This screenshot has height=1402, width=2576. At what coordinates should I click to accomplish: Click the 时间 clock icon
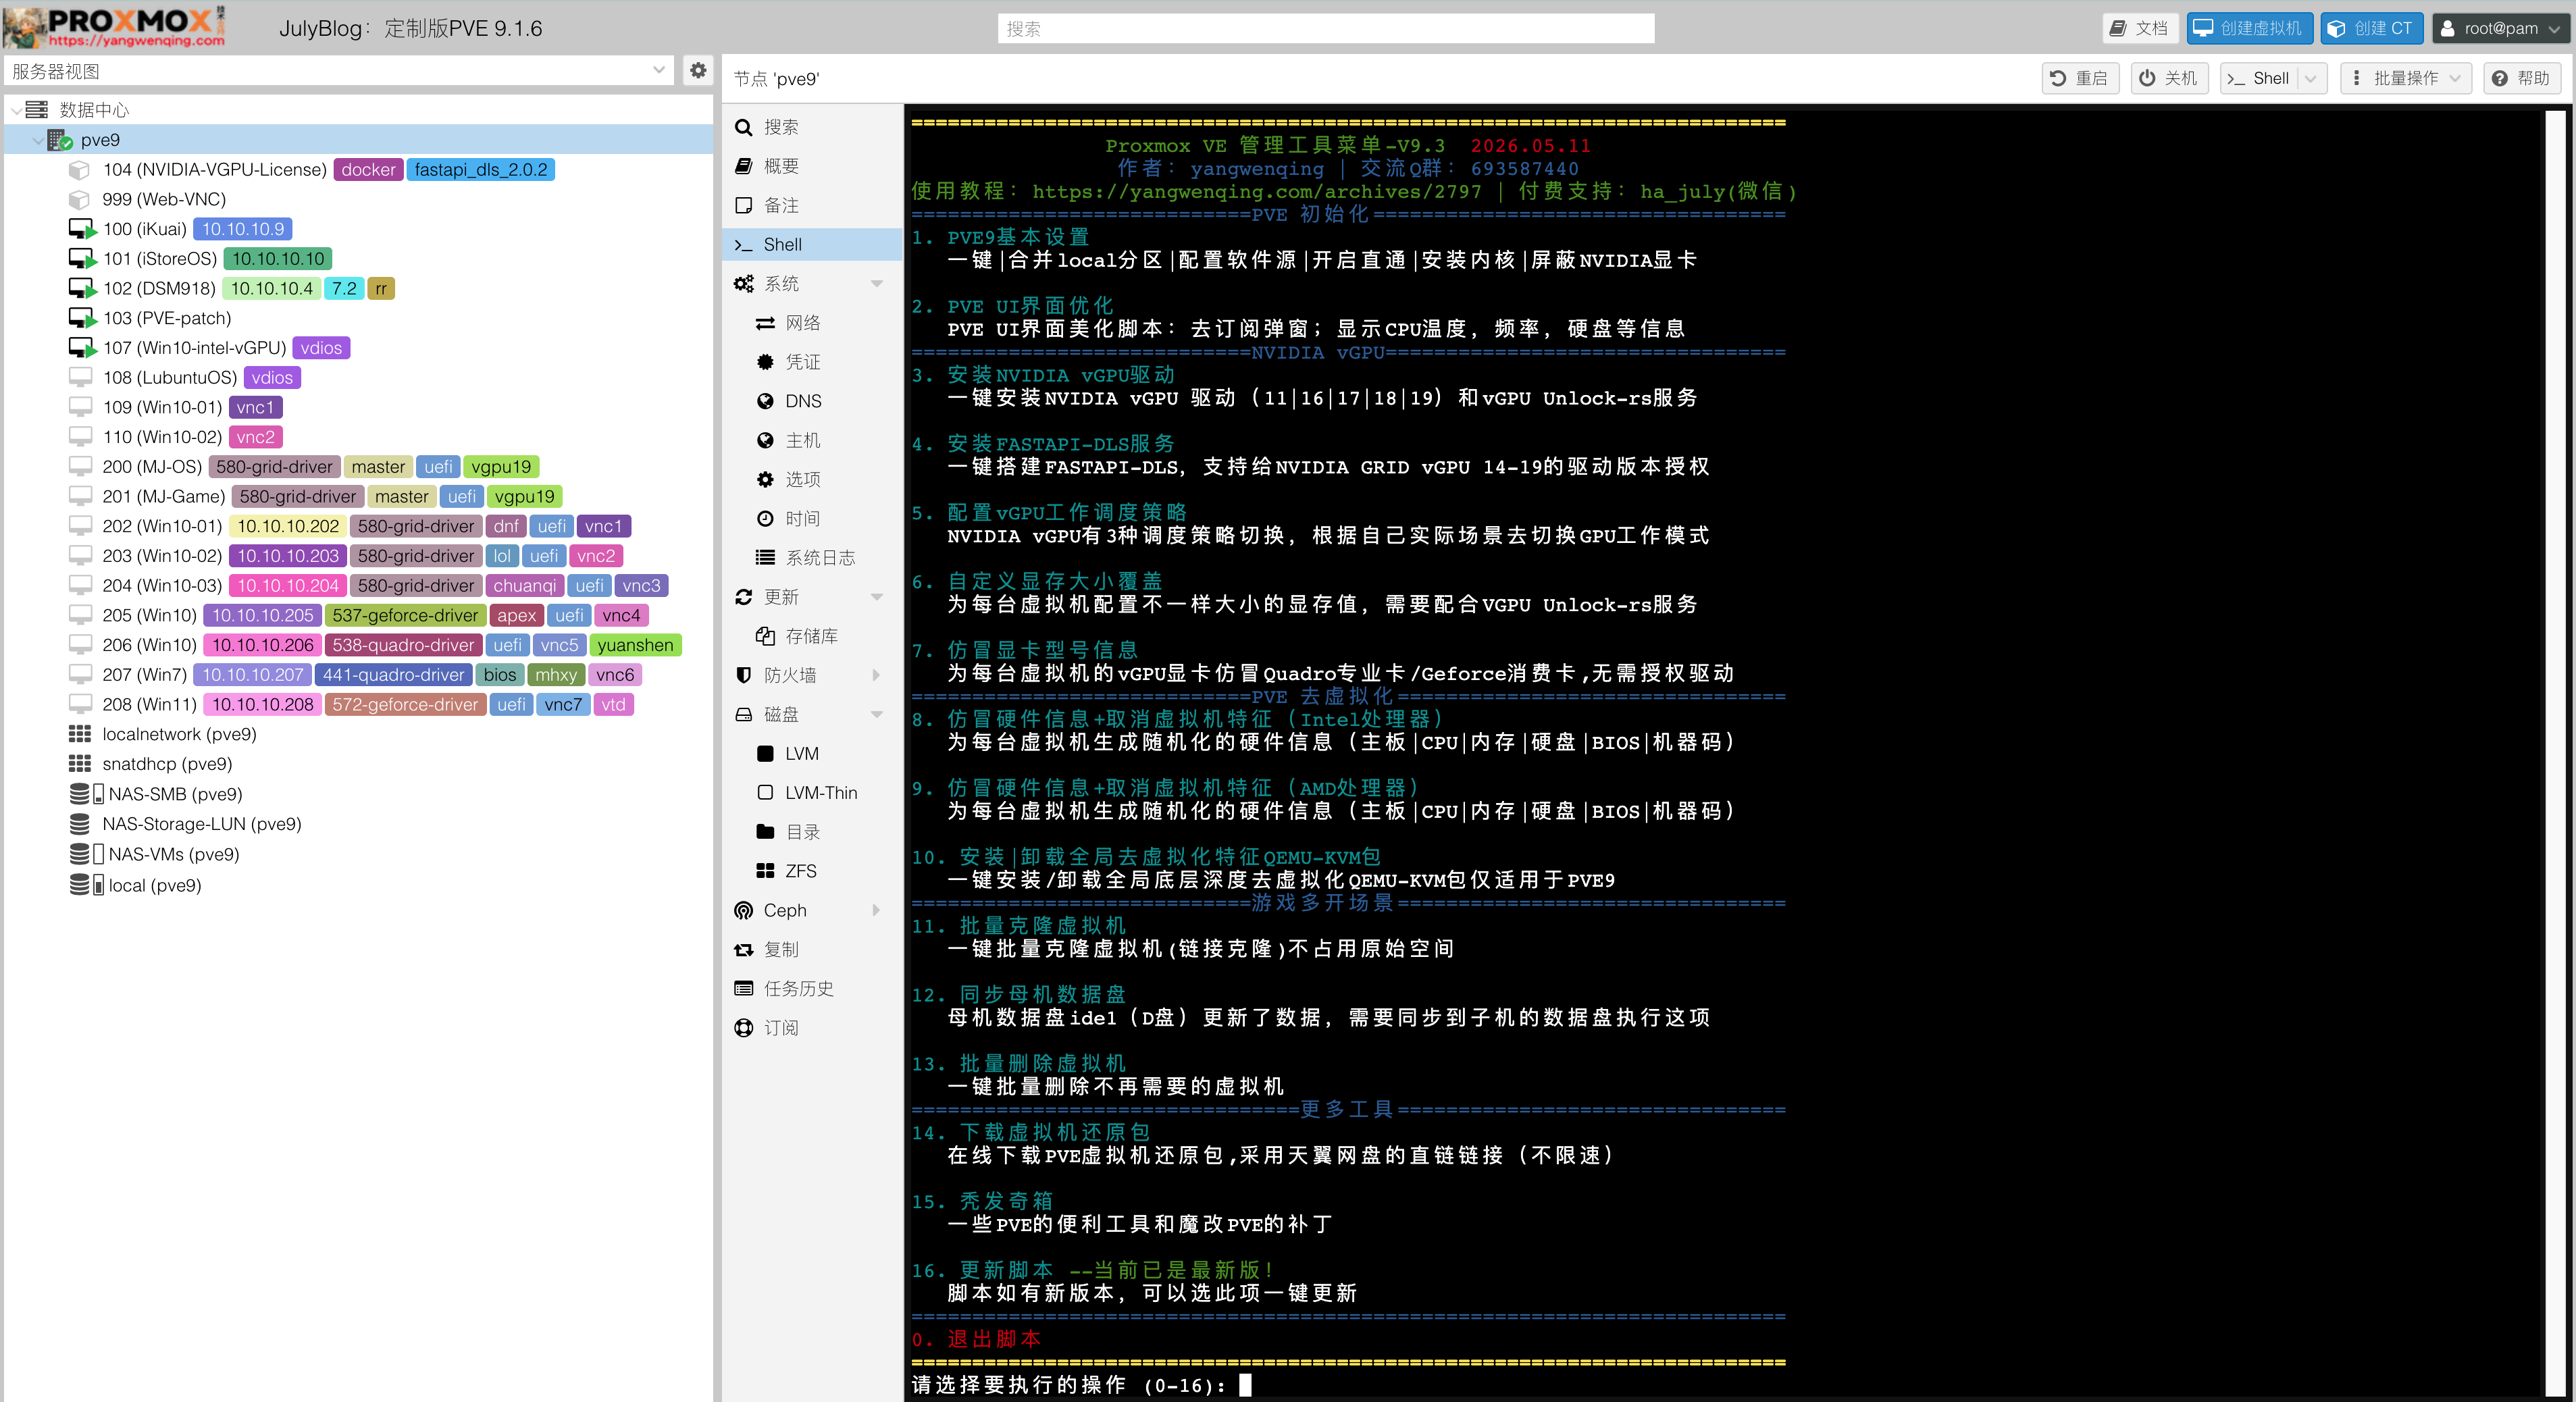pyautogui.click(x=765, y=519)
